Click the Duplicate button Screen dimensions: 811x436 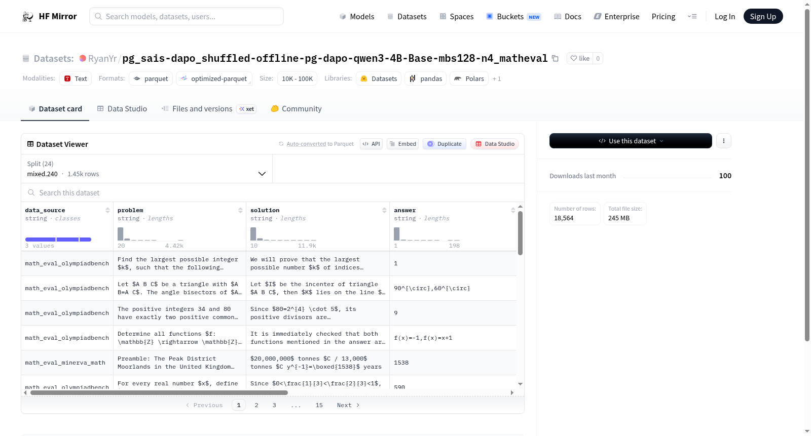click(x=444, y=144)
